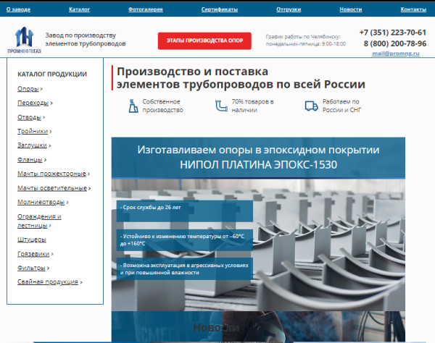Image resolution: width=435 pixels, height=343 pixels.
Task: Open the Отводы catalog category
Action: (x=30, y=117)
